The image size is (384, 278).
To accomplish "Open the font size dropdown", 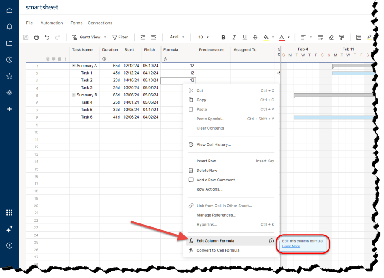I will tap(204, 37).
